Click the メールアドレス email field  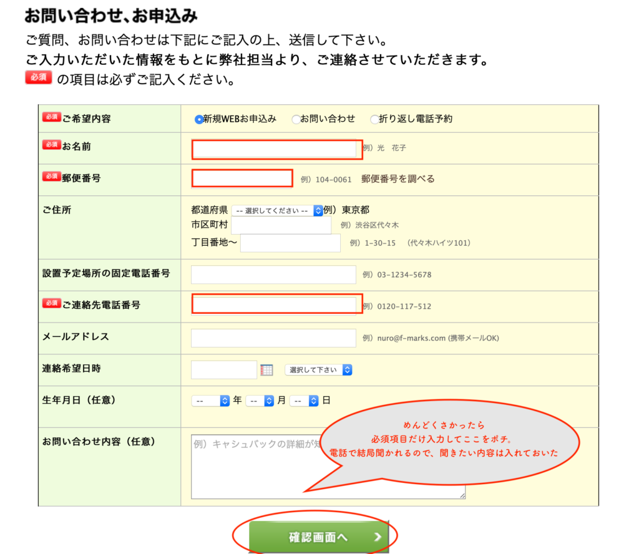pos(273,338)
